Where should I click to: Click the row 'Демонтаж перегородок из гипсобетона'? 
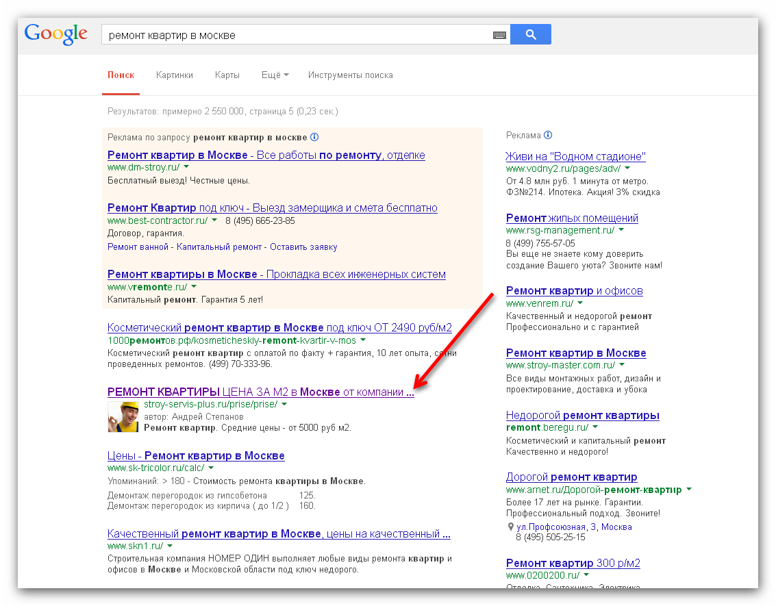click(x=212, y=495)
